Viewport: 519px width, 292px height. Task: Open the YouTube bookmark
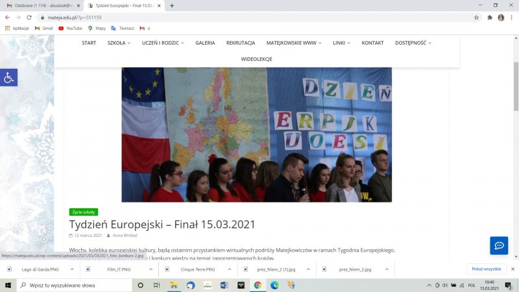[x=70, y=29]
